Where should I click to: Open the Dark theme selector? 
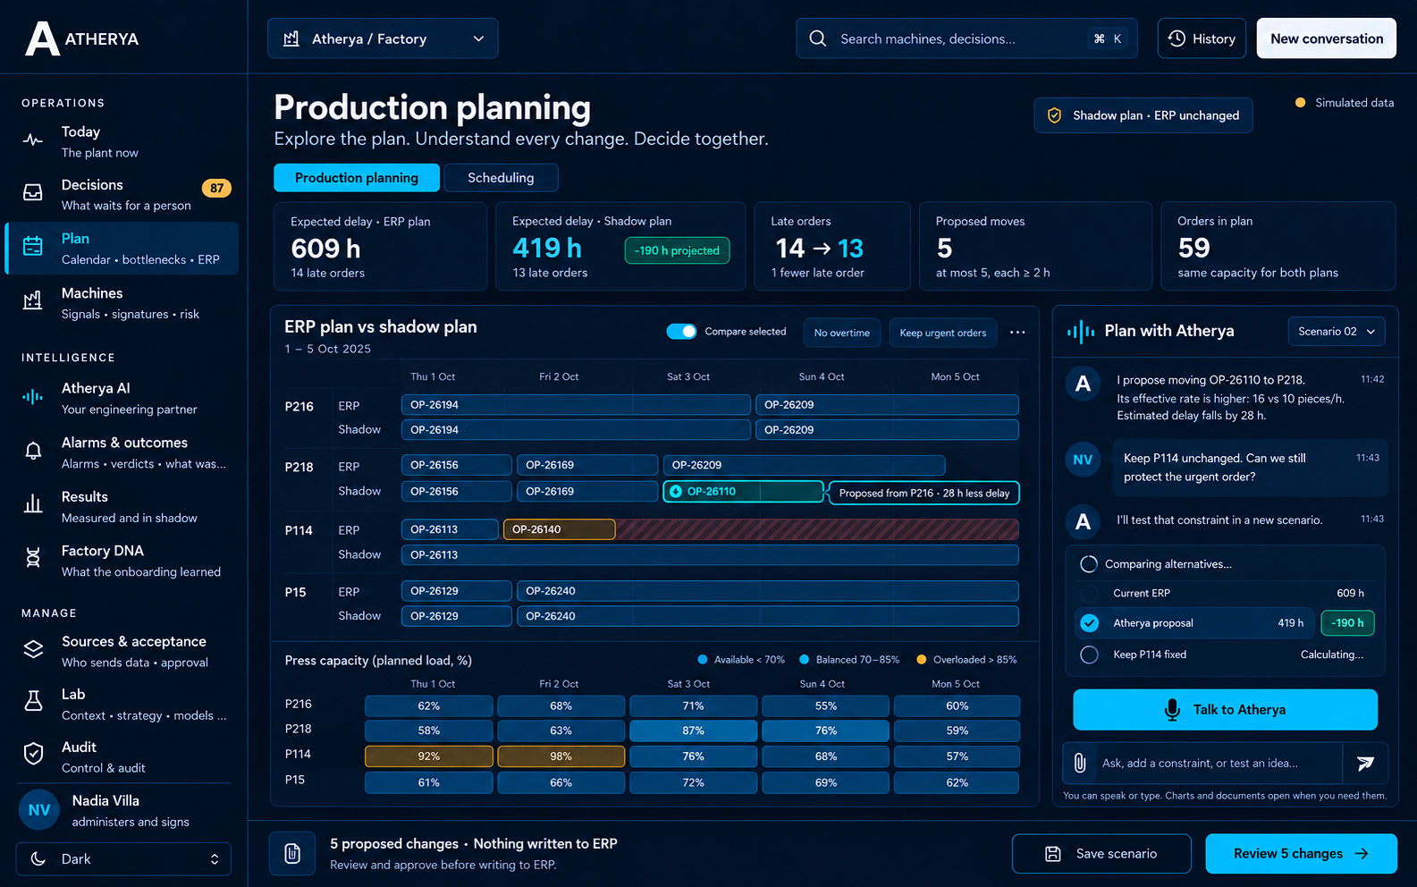pos(123,859)
